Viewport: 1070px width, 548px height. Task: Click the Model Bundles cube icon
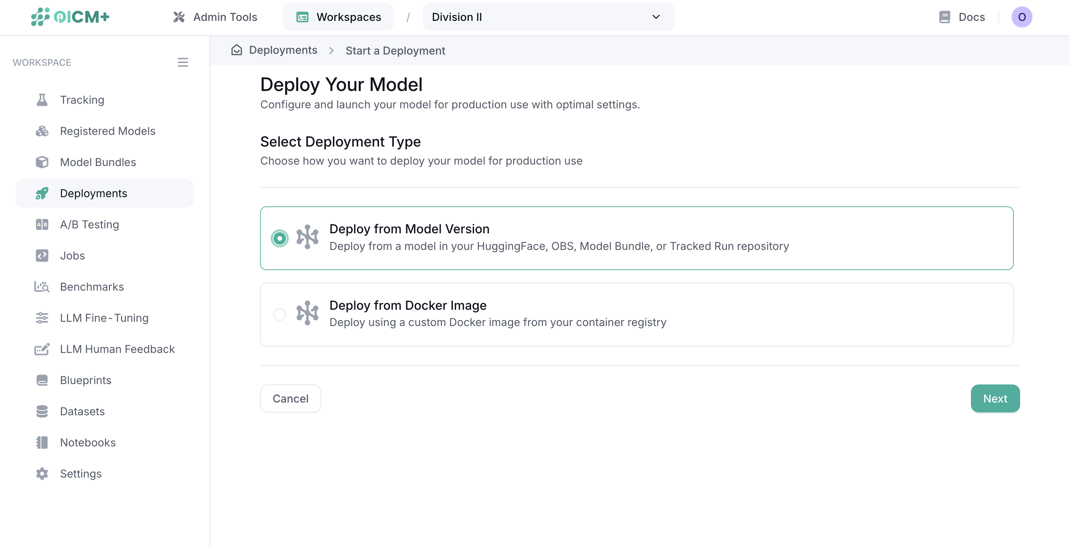tap(41, 162)
